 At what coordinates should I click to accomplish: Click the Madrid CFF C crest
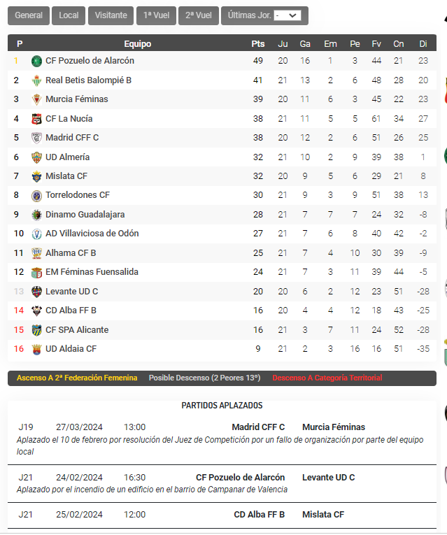tap(36, 138)
